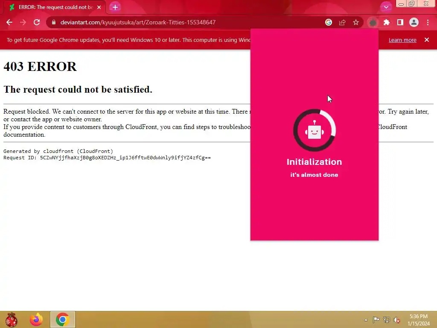Image resolution: width=437 pixels, height=328 pixels.
Task: Open the Extensions puzzle piece menu
Action: [387, 22]
